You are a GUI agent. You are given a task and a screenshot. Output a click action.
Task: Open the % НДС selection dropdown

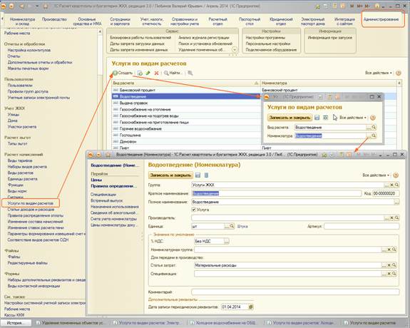click(x=227, y=241)
